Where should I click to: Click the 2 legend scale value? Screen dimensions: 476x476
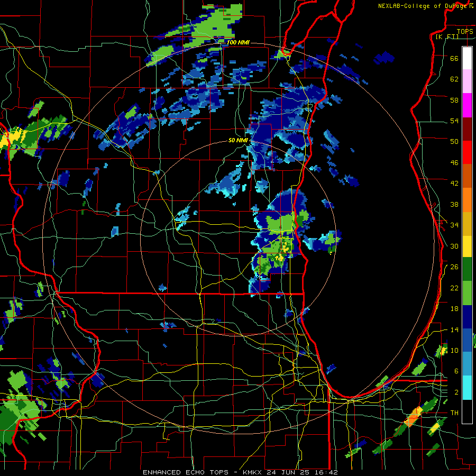(456, 392)
